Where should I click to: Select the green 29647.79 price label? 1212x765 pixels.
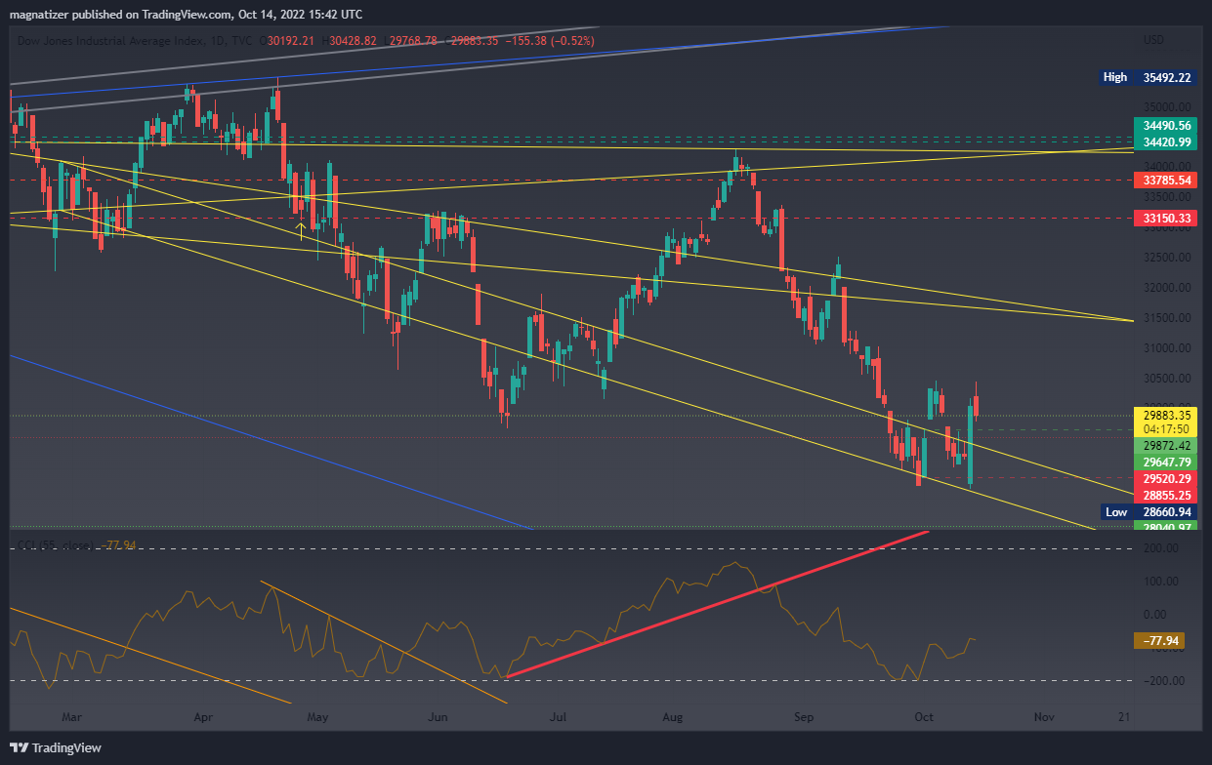[x=1167, y=462]
